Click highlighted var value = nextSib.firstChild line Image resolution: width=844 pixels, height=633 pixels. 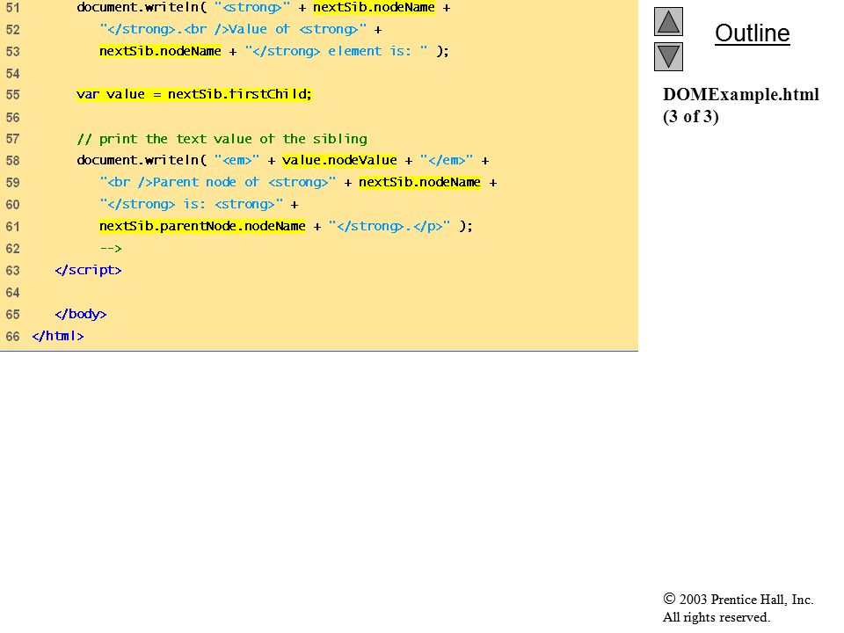[x=193, y=95]
